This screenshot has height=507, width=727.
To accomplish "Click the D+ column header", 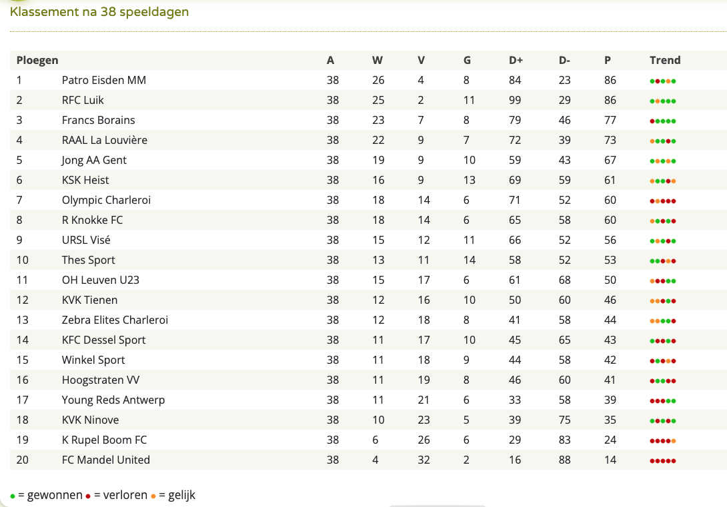I will tap(516, 60).
